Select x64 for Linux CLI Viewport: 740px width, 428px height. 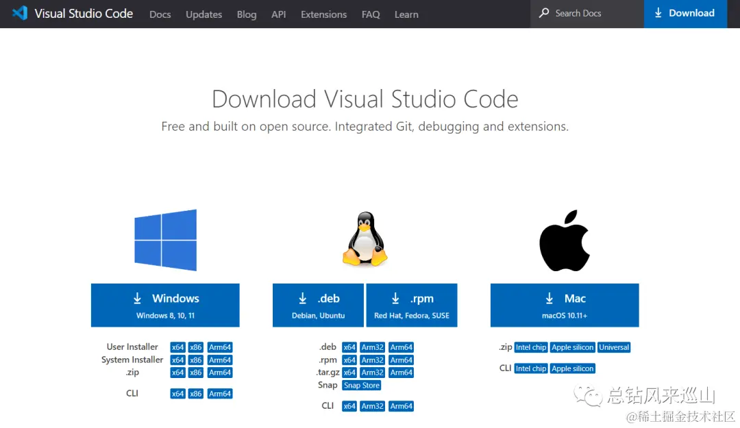tap(349, 406)
